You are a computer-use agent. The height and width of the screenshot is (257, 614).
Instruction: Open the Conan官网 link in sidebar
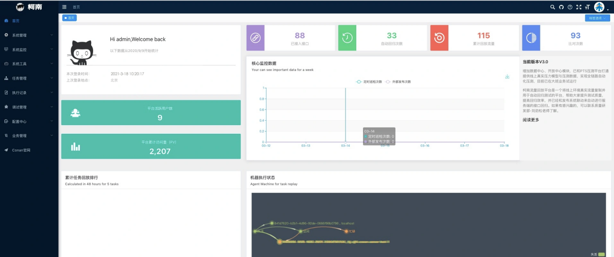(29, 150)
